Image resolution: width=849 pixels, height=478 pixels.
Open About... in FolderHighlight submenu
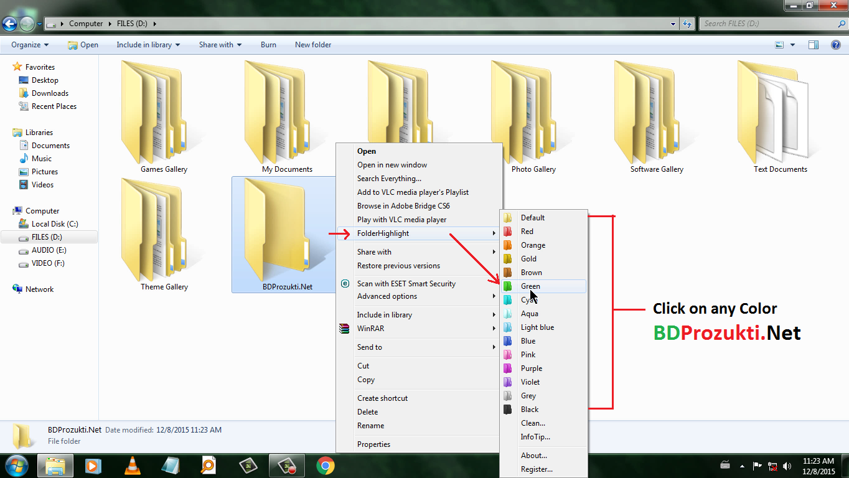click(543, 456)
